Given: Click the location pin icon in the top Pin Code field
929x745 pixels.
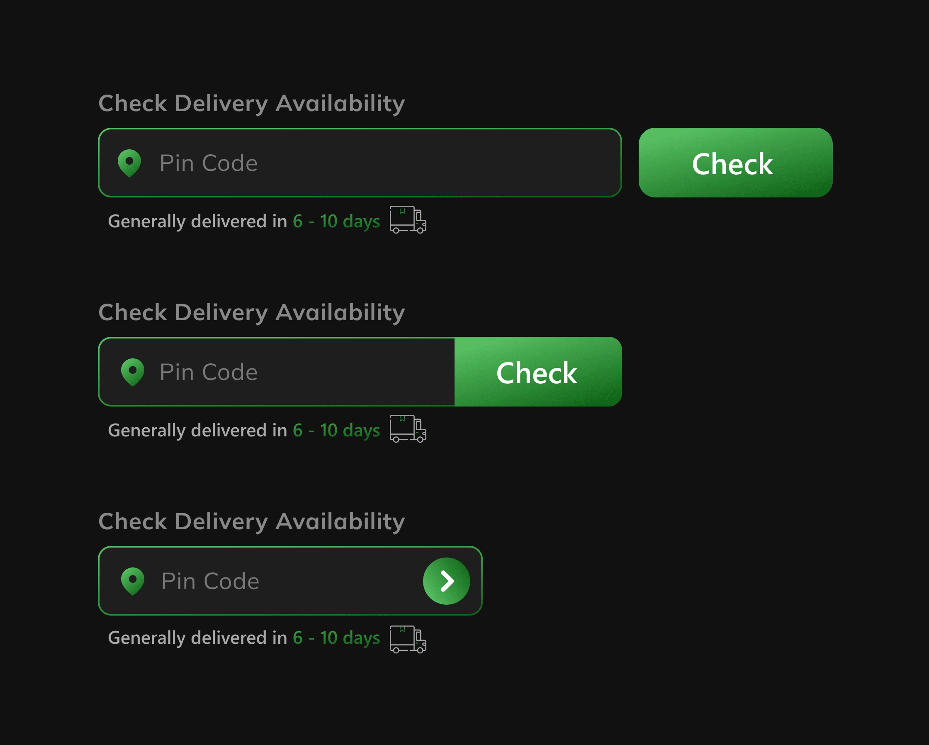Looking at the screenshot, I should tap(129, 163).
